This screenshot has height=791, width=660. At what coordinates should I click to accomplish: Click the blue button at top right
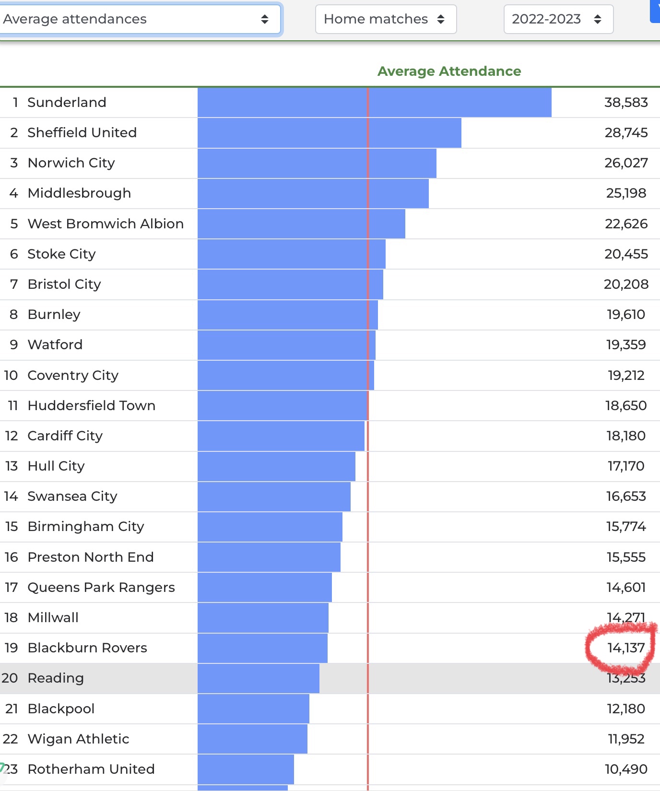(x=655, y=11)
